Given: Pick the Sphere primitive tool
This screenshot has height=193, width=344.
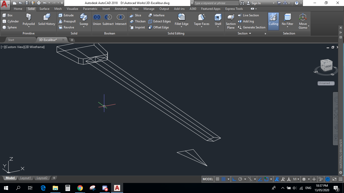Looking at the screenshot, I should click(10, 27).
